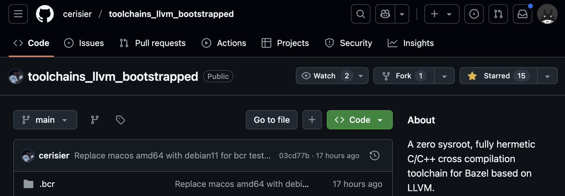This screenshot has height=196, width=565.
Task: Click the About heading
Action: [421, 120]
